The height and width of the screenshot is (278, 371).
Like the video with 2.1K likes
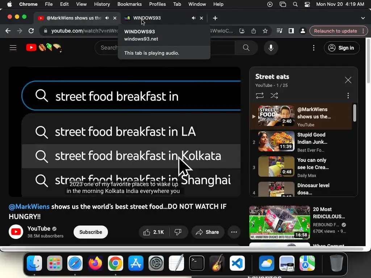coord(154,232)
